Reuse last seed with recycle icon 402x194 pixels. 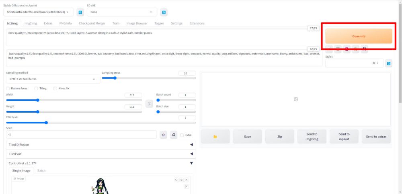pyautogui.click(x=174, y=135)
